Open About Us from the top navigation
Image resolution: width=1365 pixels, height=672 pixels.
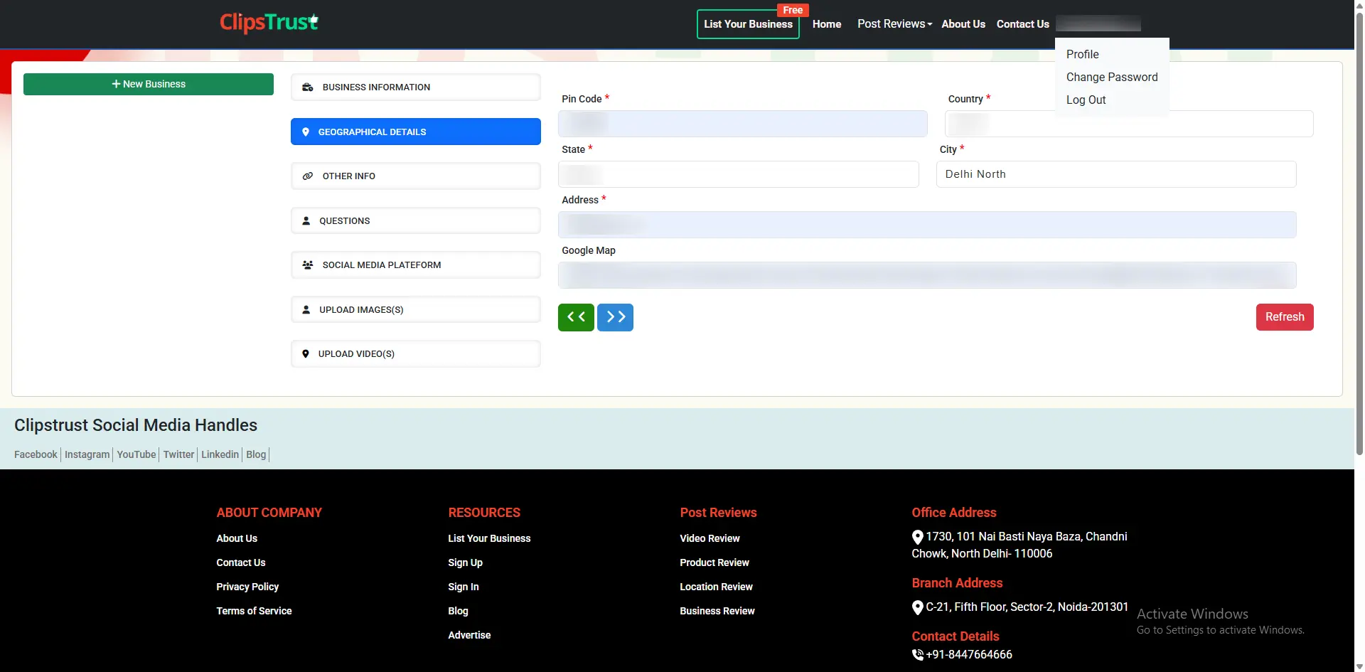point(963,24)
